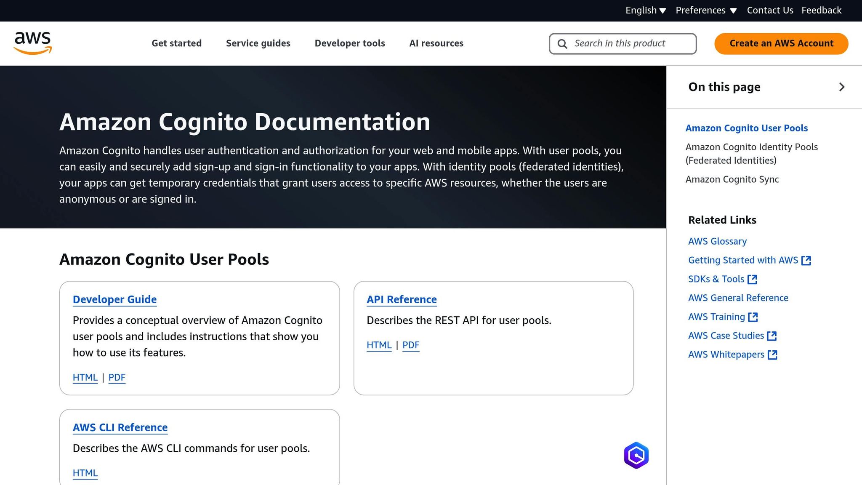The width and height of the screenshot is (862, 485).
Task: Select Amazon Cognito Sync on this page
Action: (x=732, y=179)
